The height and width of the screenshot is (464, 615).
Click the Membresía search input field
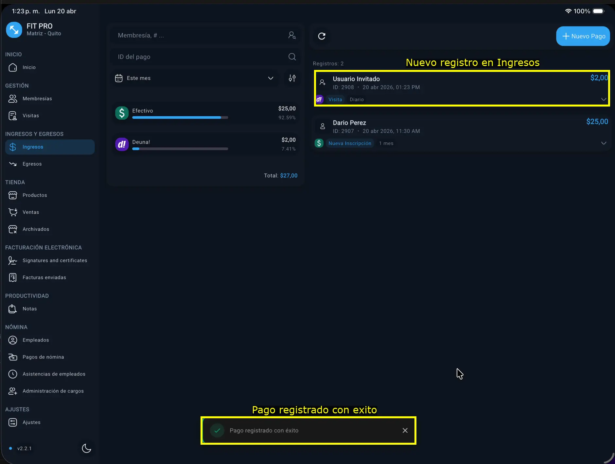click(200, 35)
